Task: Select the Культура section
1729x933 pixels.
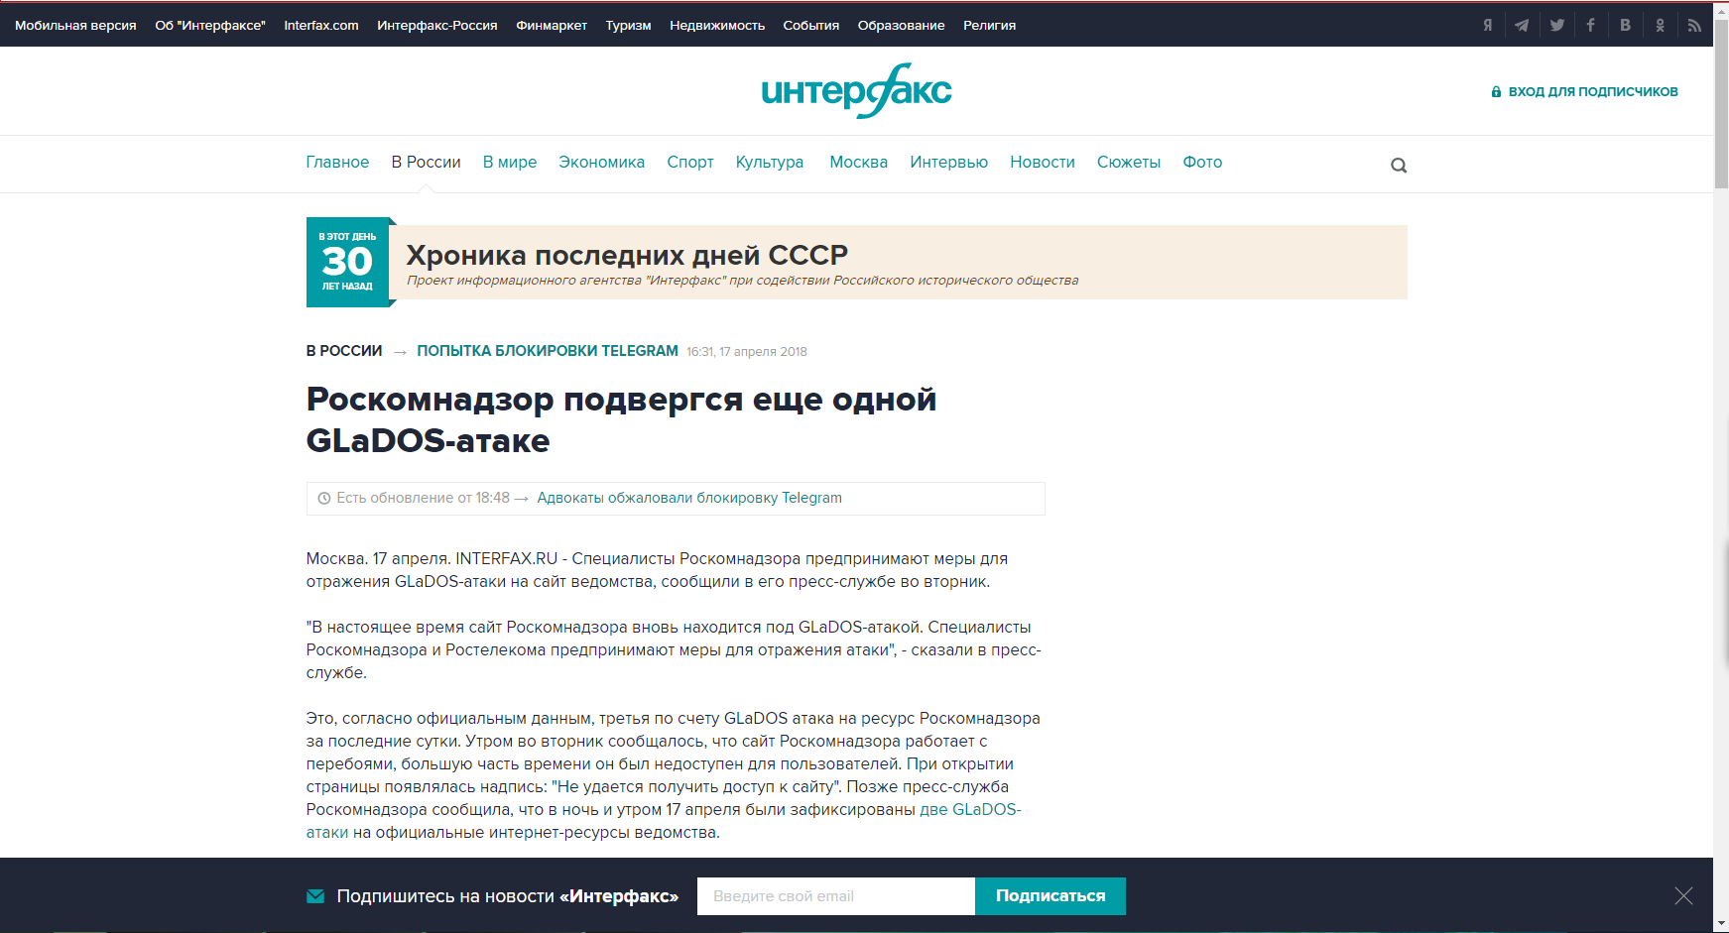Action: pos(770,162)
